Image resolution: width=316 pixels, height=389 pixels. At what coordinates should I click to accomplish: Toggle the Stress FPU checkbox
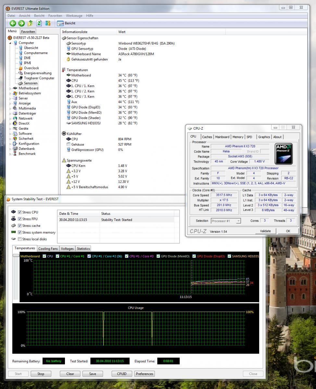19,219
